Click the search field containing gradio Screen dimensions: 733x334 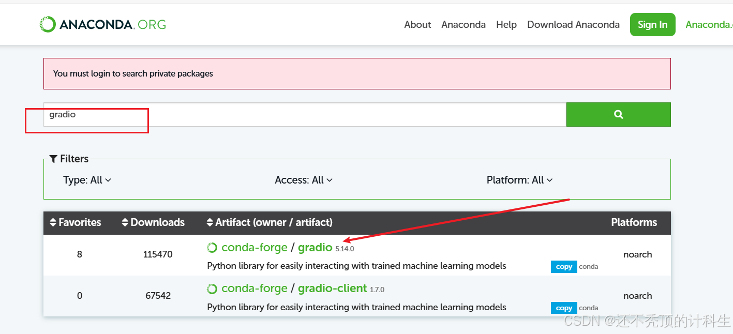pyautogui.click(x=305, y=114)
